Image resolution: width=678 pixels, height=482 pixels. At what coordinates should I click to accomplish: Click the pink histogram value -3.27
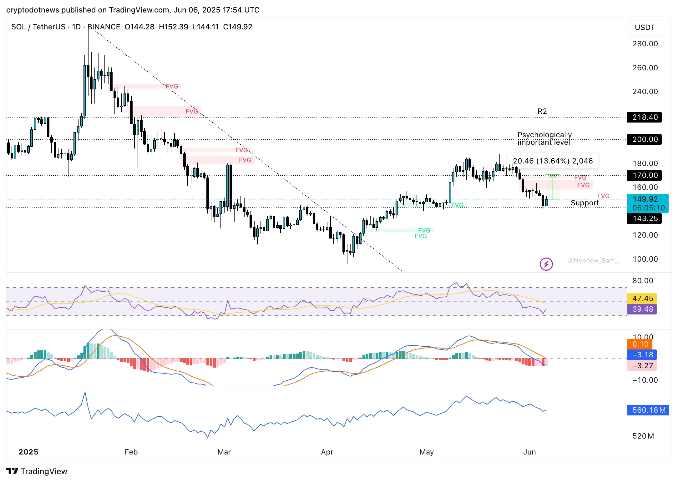(x=642, y=366)
